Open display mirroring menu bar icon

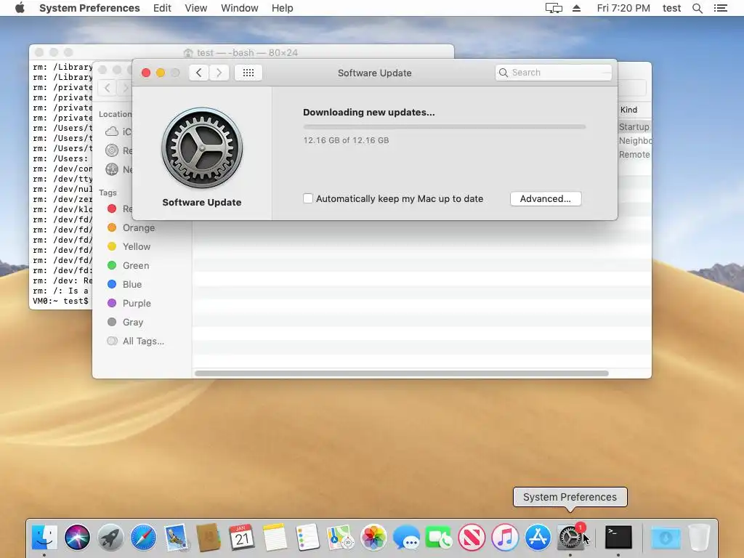(x=554, y=8)
